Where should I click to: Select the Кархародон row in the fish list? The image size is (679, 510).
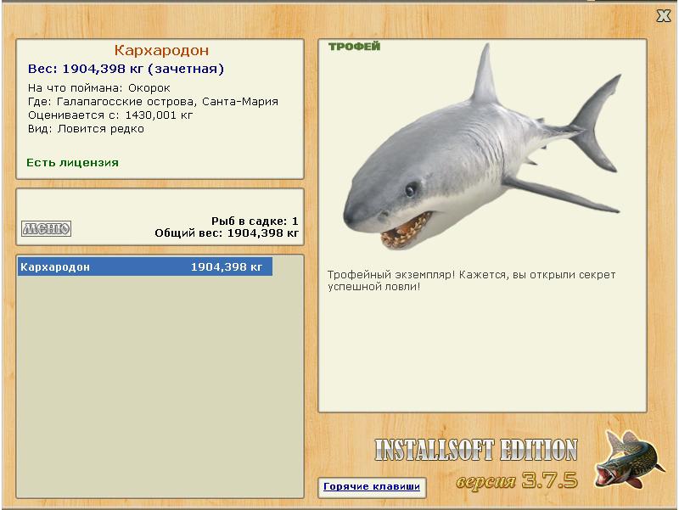pos(145,266)
